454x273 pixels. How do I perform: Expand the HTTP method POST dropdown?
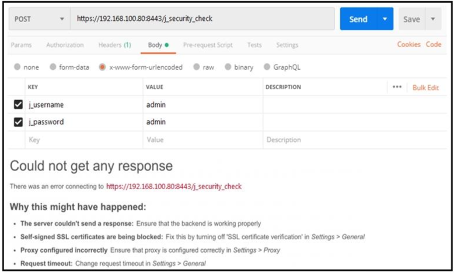pos(62,19)
